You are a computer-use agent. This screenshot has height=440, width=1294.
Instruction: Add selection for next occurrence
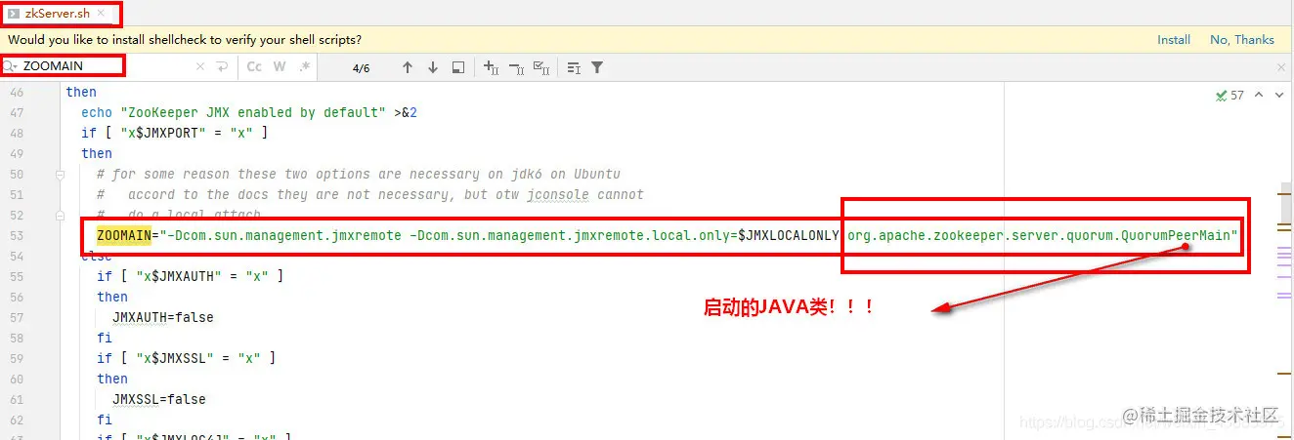click(492, 67)
